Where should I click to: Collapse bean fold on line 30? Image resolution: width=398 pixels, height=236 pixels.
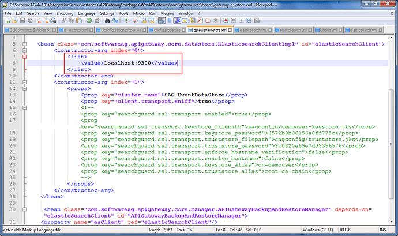point(24,209)
